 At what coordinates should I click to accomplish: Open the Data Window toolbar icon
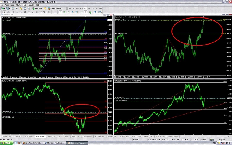17,9
